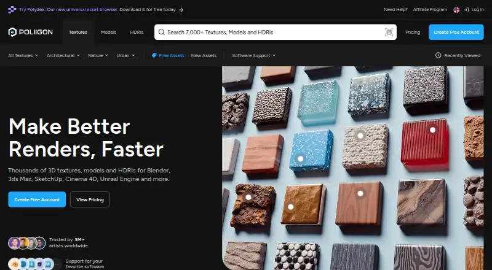Click the hotspot dot on blue terrazzo tile

pyautogui.click(x=300, y=158)
